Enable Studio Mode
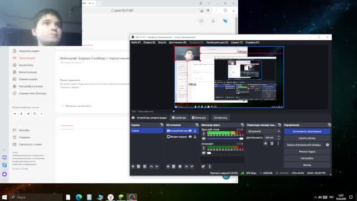The height and width of the screenshot is (201, 357). pyautogui.click(x=307, y=151)
